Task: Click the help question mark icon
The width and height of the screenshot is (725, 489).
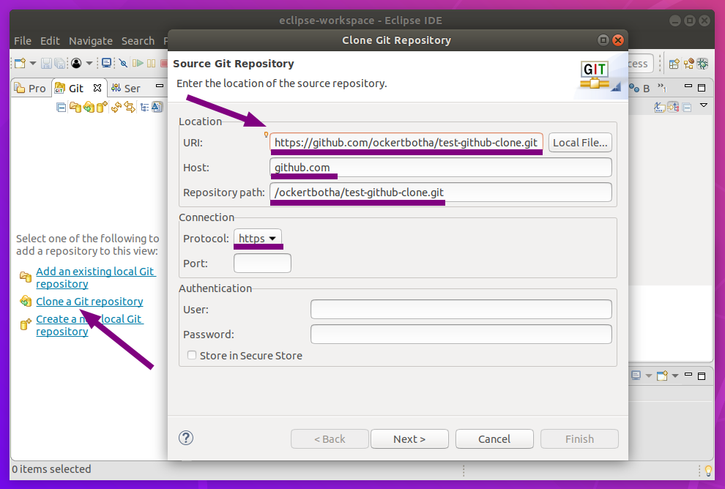Action: coord(186,438)
